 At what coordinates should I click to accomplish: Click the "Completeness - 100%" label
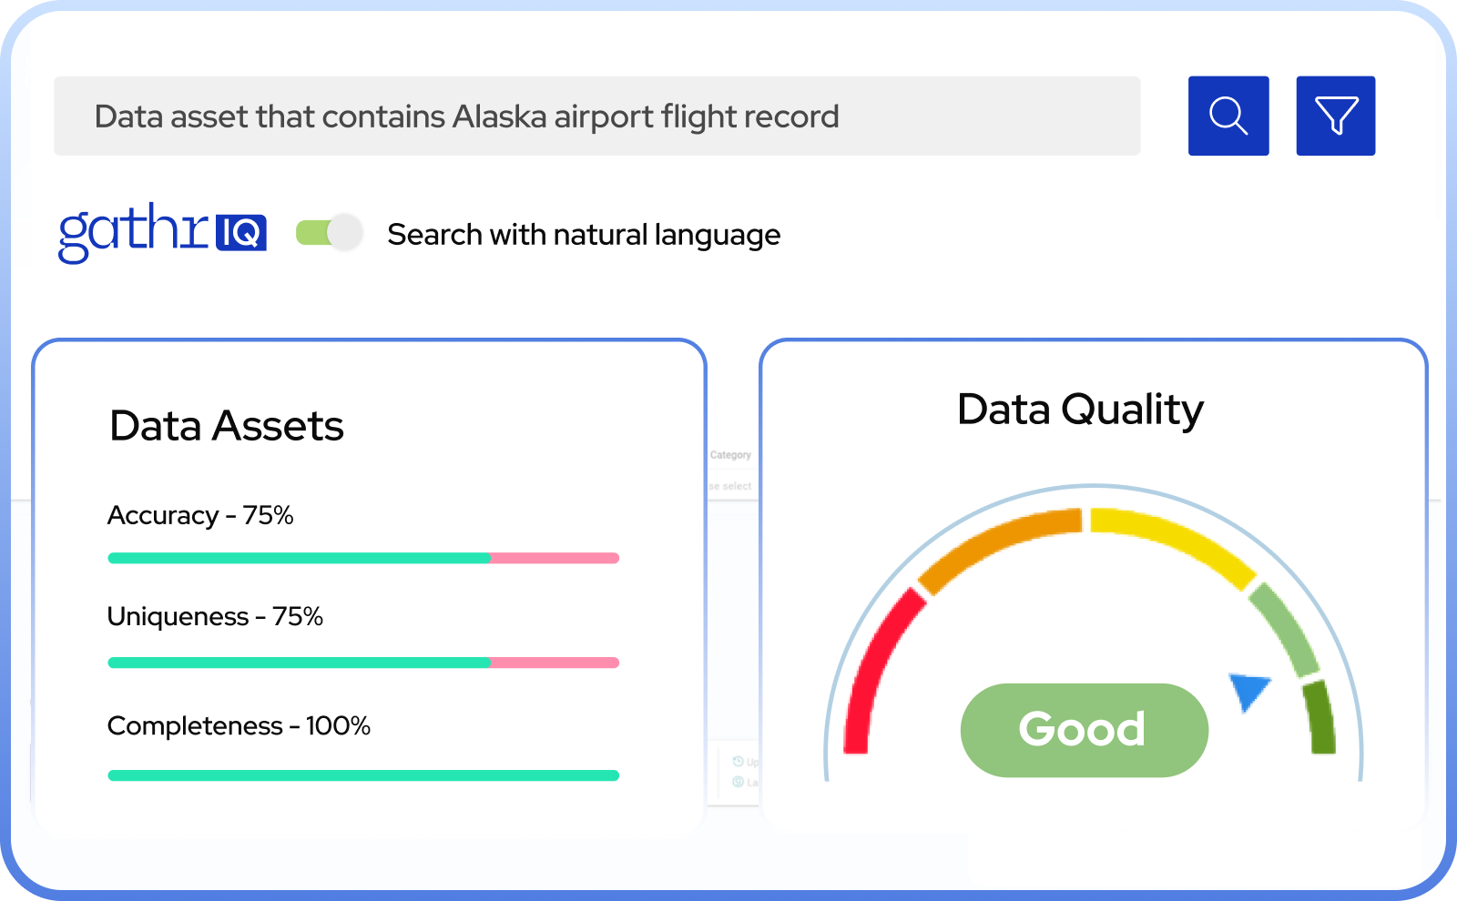[x=239, y=726]
